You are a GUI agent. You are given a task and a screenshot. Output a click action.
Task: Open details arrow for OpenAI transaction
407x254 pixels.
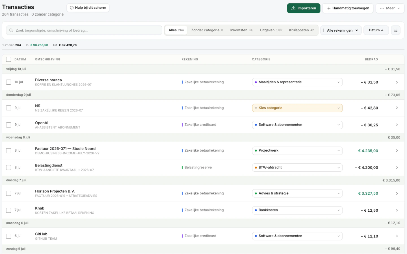pyautogui.click(x=397, y=125)
